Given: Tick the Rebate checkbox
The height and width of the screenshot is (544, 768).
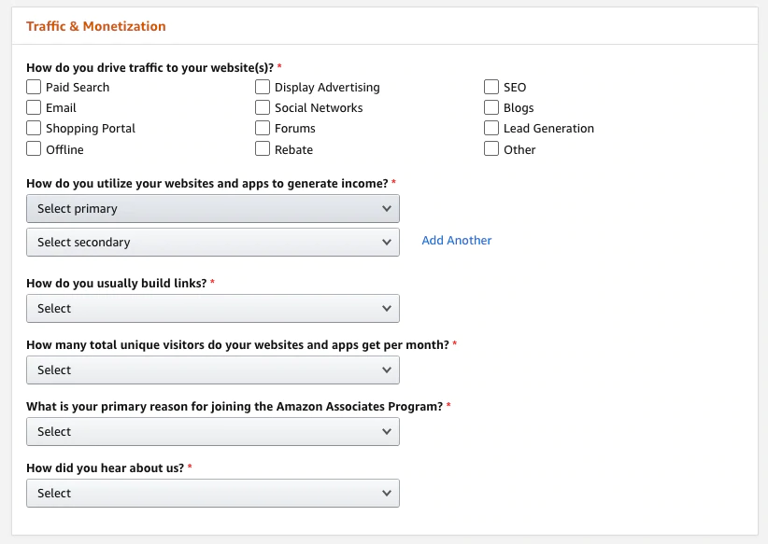Looking at the screenshot, I should (x=263, y=148).
